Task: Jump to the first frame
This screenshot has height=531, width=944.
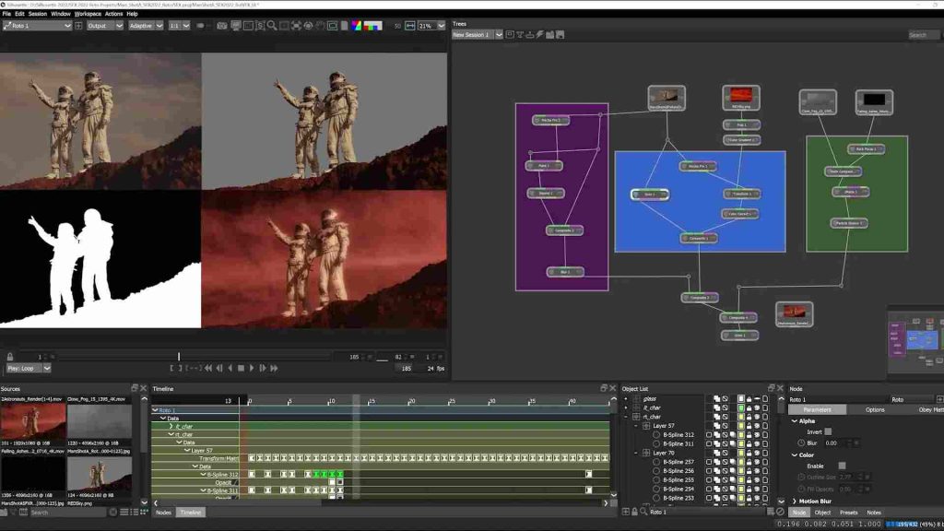Action: pyautogui.click(x=208, y=368)
